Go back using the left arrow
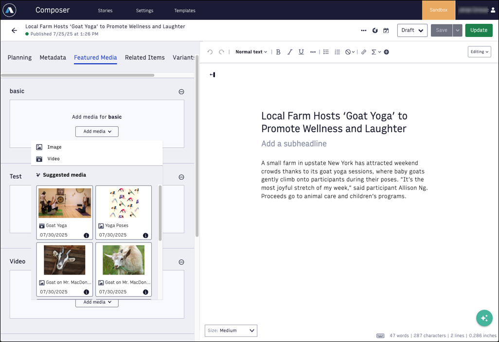 pyautogui.click(x=14, y=30)
